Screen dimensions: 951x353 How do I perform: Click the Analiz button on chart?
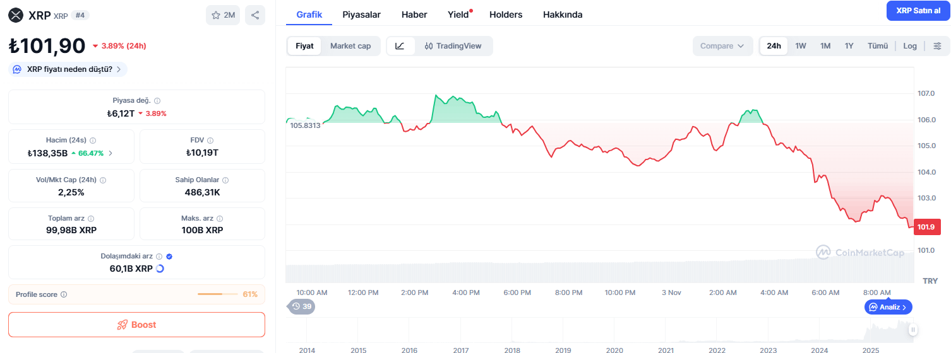888,307
